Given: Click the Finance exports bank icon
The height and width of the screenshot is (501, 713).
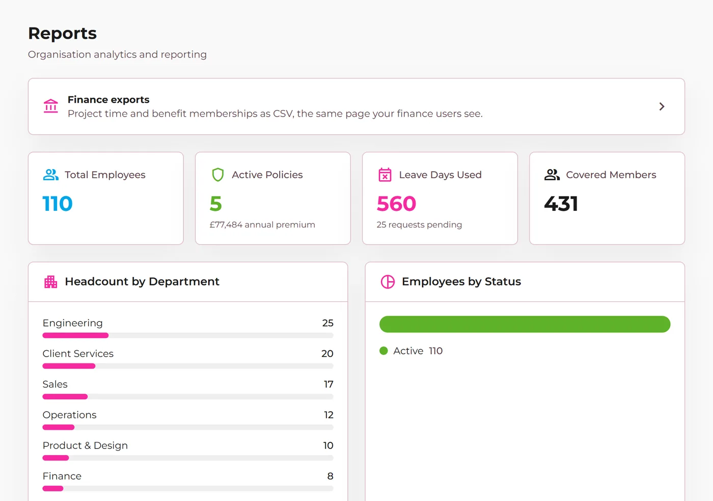Looking at the screenshot, I should pyautogui.click(x=51, y=106).
